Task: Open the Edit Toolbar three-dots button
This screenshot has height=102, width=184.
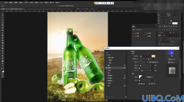Action: [x=2, y=66]
